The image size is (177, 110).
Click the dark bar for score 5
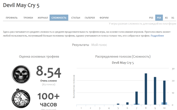(x=118, y=104)
